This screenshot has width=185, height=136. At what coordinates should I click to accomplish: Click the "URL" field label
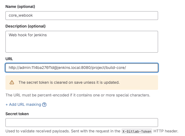pos(9,58)
